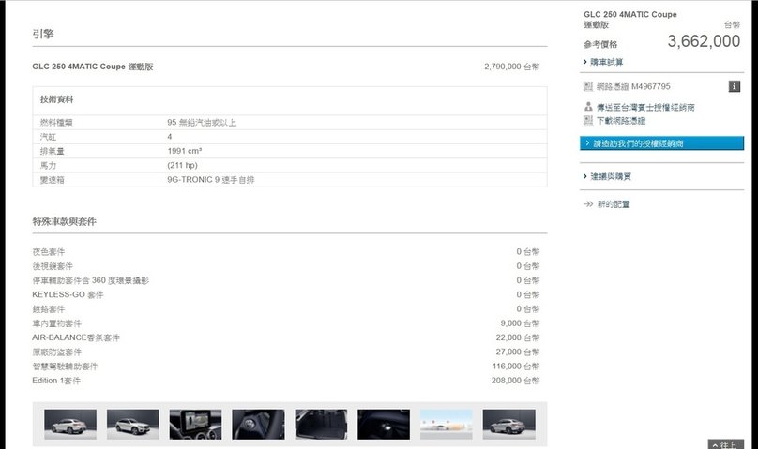Click the 3,662,000 reference price
758x449 pixels.
[x=704, y=41]
